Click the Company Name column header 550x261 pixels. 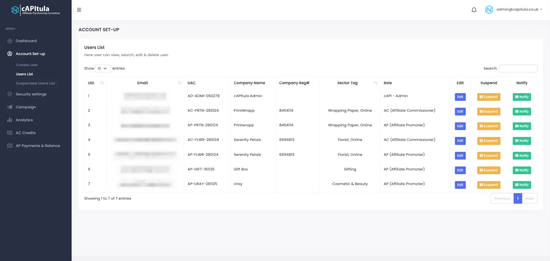pos(249,83)
